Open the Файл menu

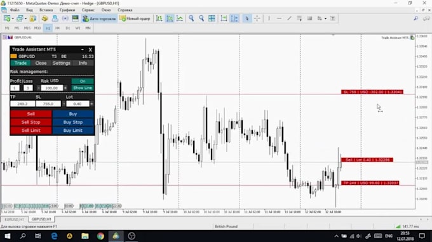click(x=15, y=10)
